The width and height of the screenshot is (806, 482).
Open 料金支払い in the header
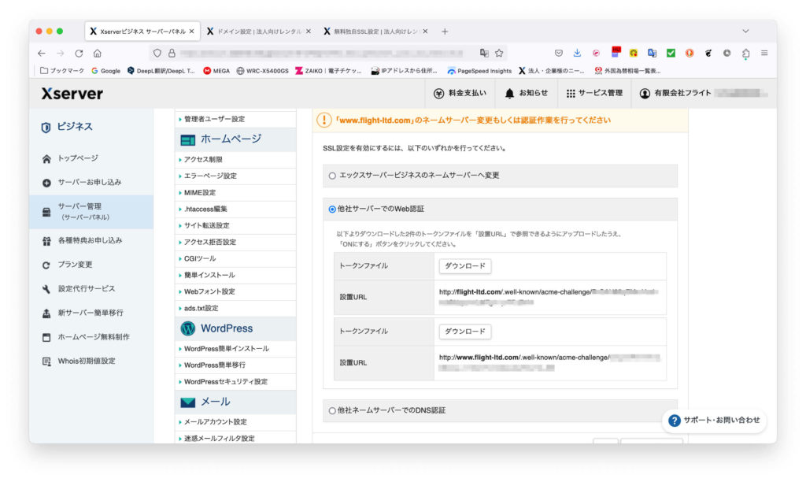tap(460, 93)
